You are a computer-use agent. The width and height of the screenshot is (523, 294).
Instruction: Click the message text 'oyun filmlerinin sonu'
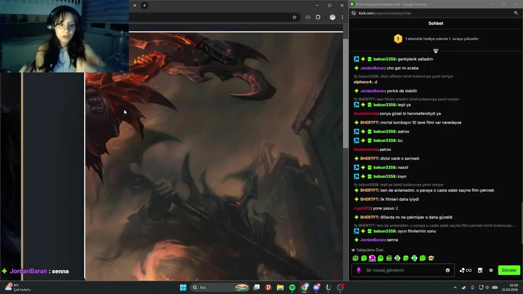(417, 231)
